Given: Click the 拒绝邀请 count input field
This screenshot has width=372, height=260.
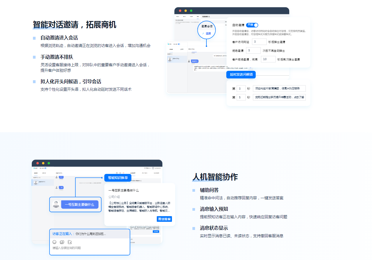Looking at the screenshot, I should 253,50.
